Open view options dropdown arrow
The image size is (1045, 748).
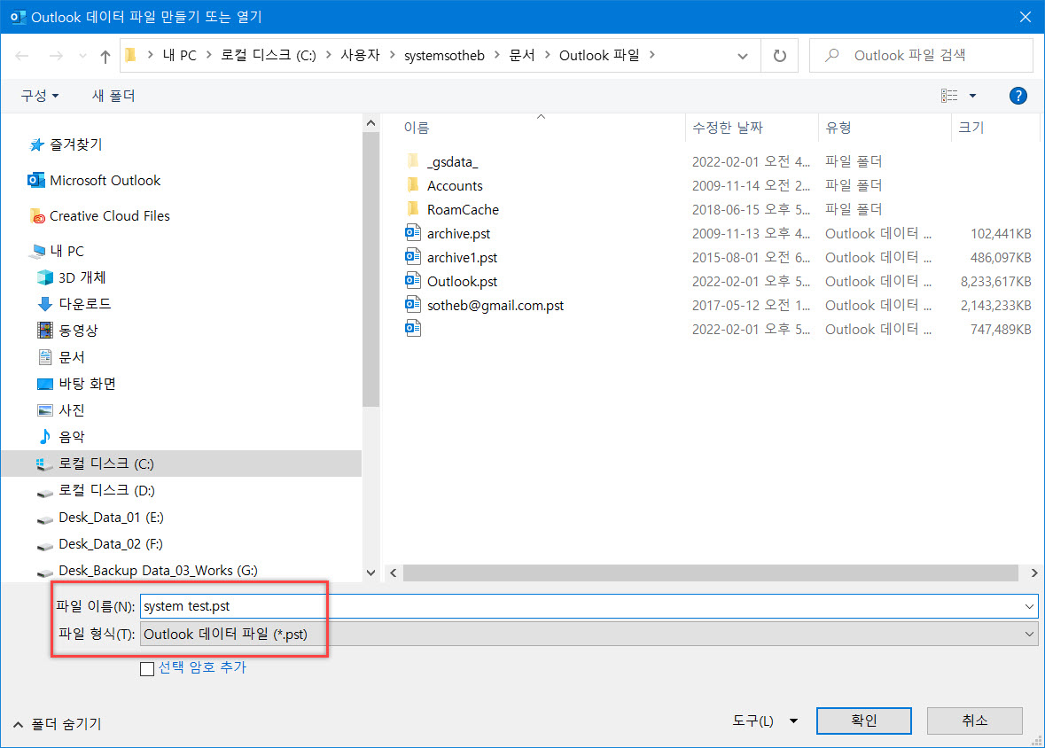[972, 96]
